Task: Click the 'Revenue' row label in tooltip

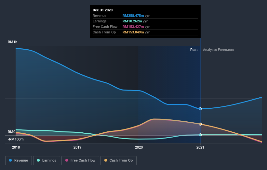Action: [x=100, y=16]
